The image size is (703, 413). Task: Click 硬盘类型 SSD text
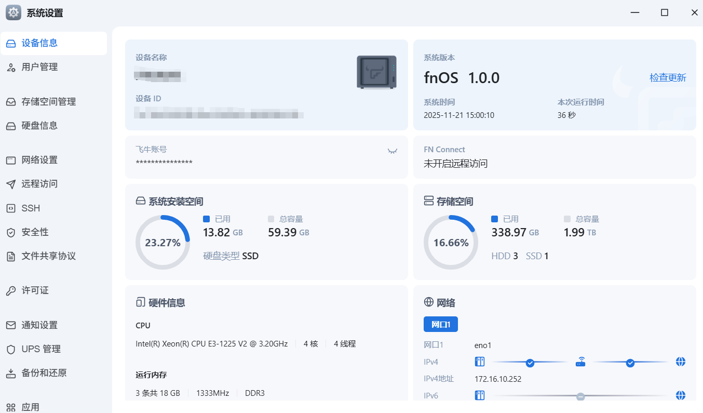(231, 256)
